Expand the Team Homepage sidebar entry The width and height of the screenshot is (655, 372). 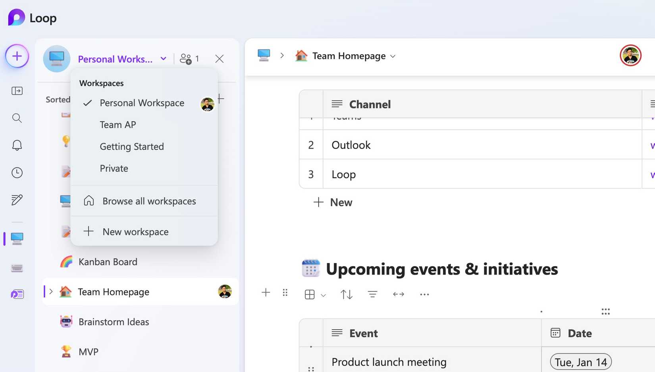51,292
